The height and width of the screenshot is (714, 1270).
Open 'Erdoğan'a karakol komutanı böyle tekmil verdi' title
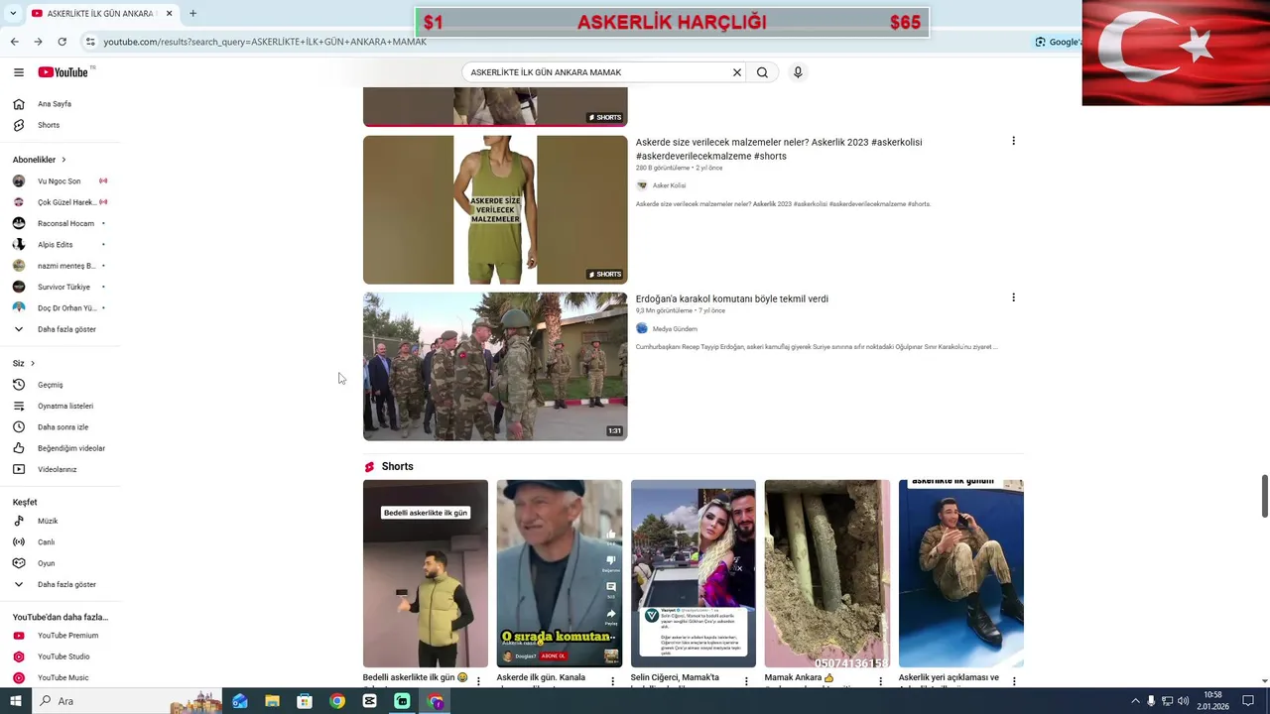[731, 298]
